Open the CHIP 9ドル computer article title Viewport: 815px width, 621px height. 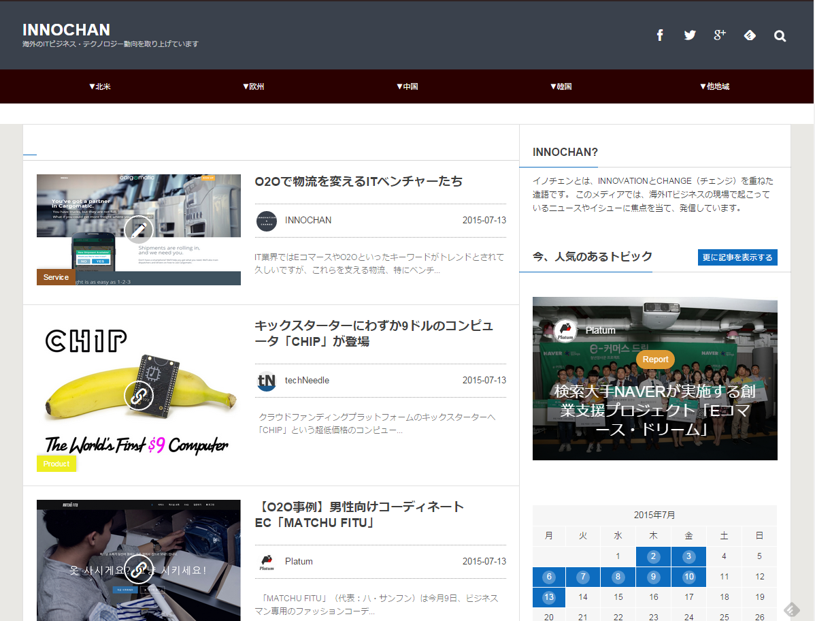pyautogui.click(x=373, y=334)
